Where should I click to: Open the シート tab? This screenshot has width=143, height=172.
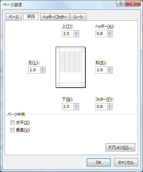point(78,17)
